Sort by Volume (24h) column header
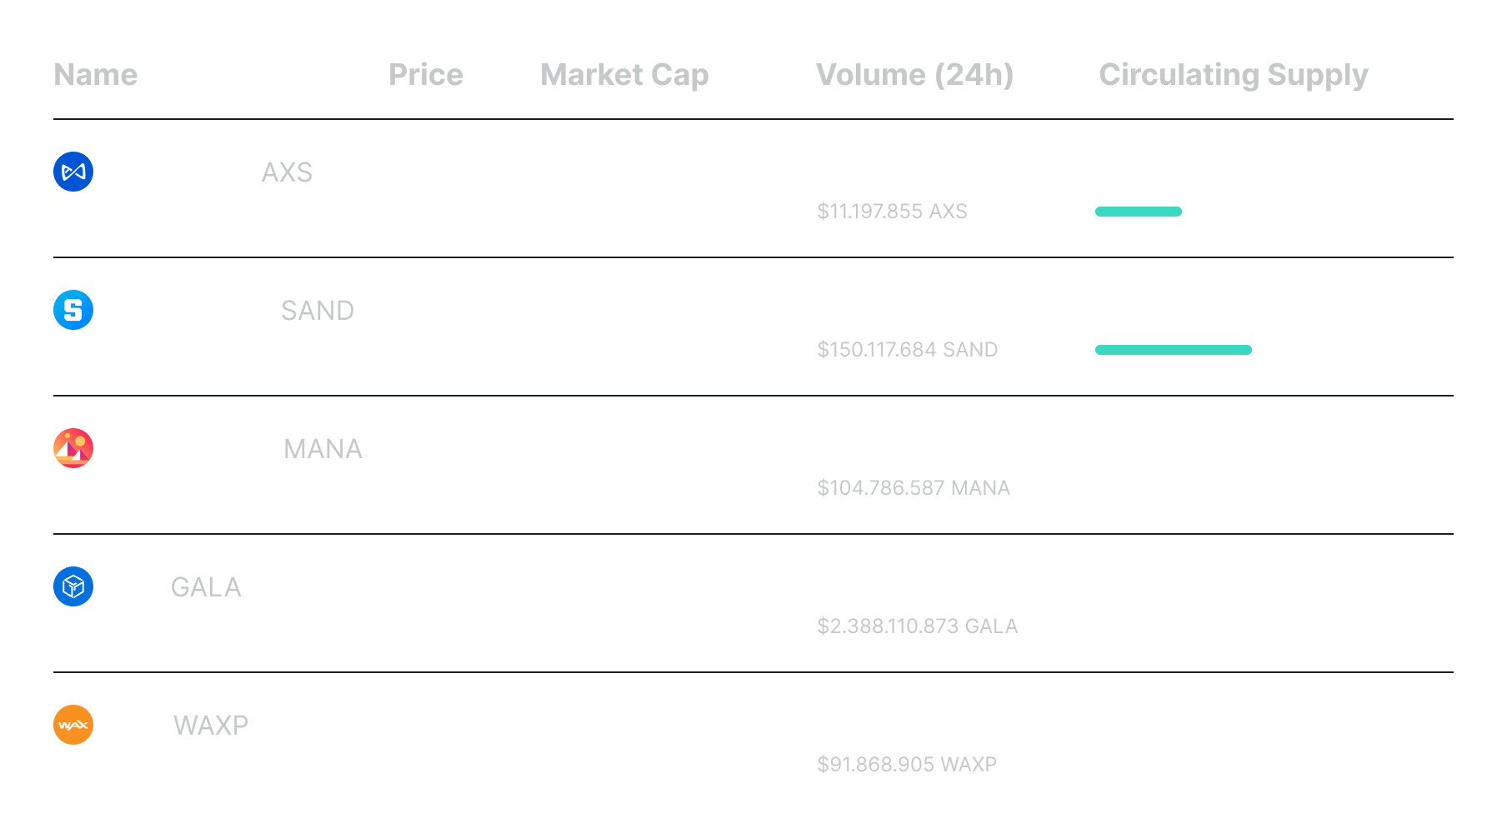Viewport: 1507px width, 838px height. (914, 75)
